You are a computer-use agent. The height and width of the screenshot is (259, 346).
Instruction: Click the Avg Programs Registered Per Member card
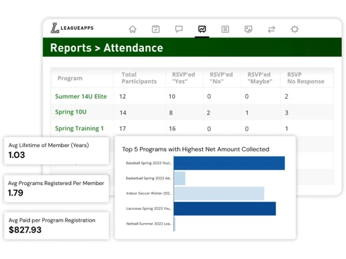[57, 189]
